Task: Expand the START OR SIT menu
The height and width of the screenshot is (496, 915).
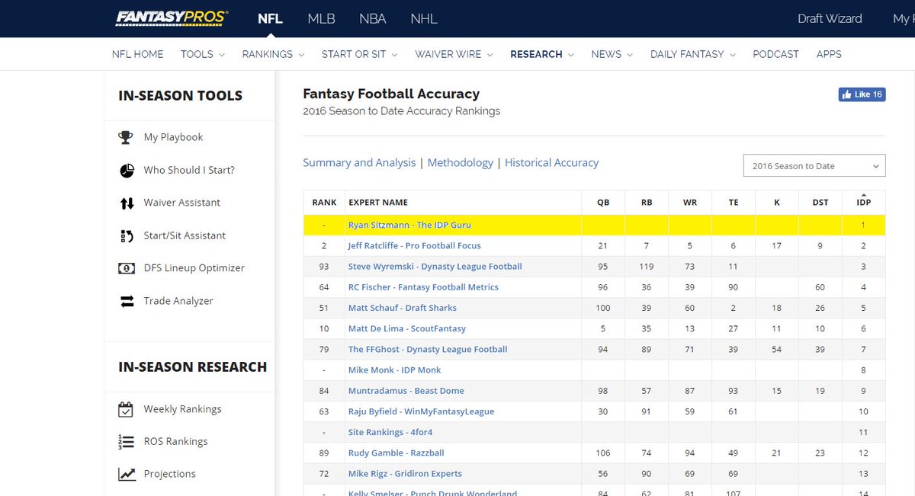Action: (359, 54)
